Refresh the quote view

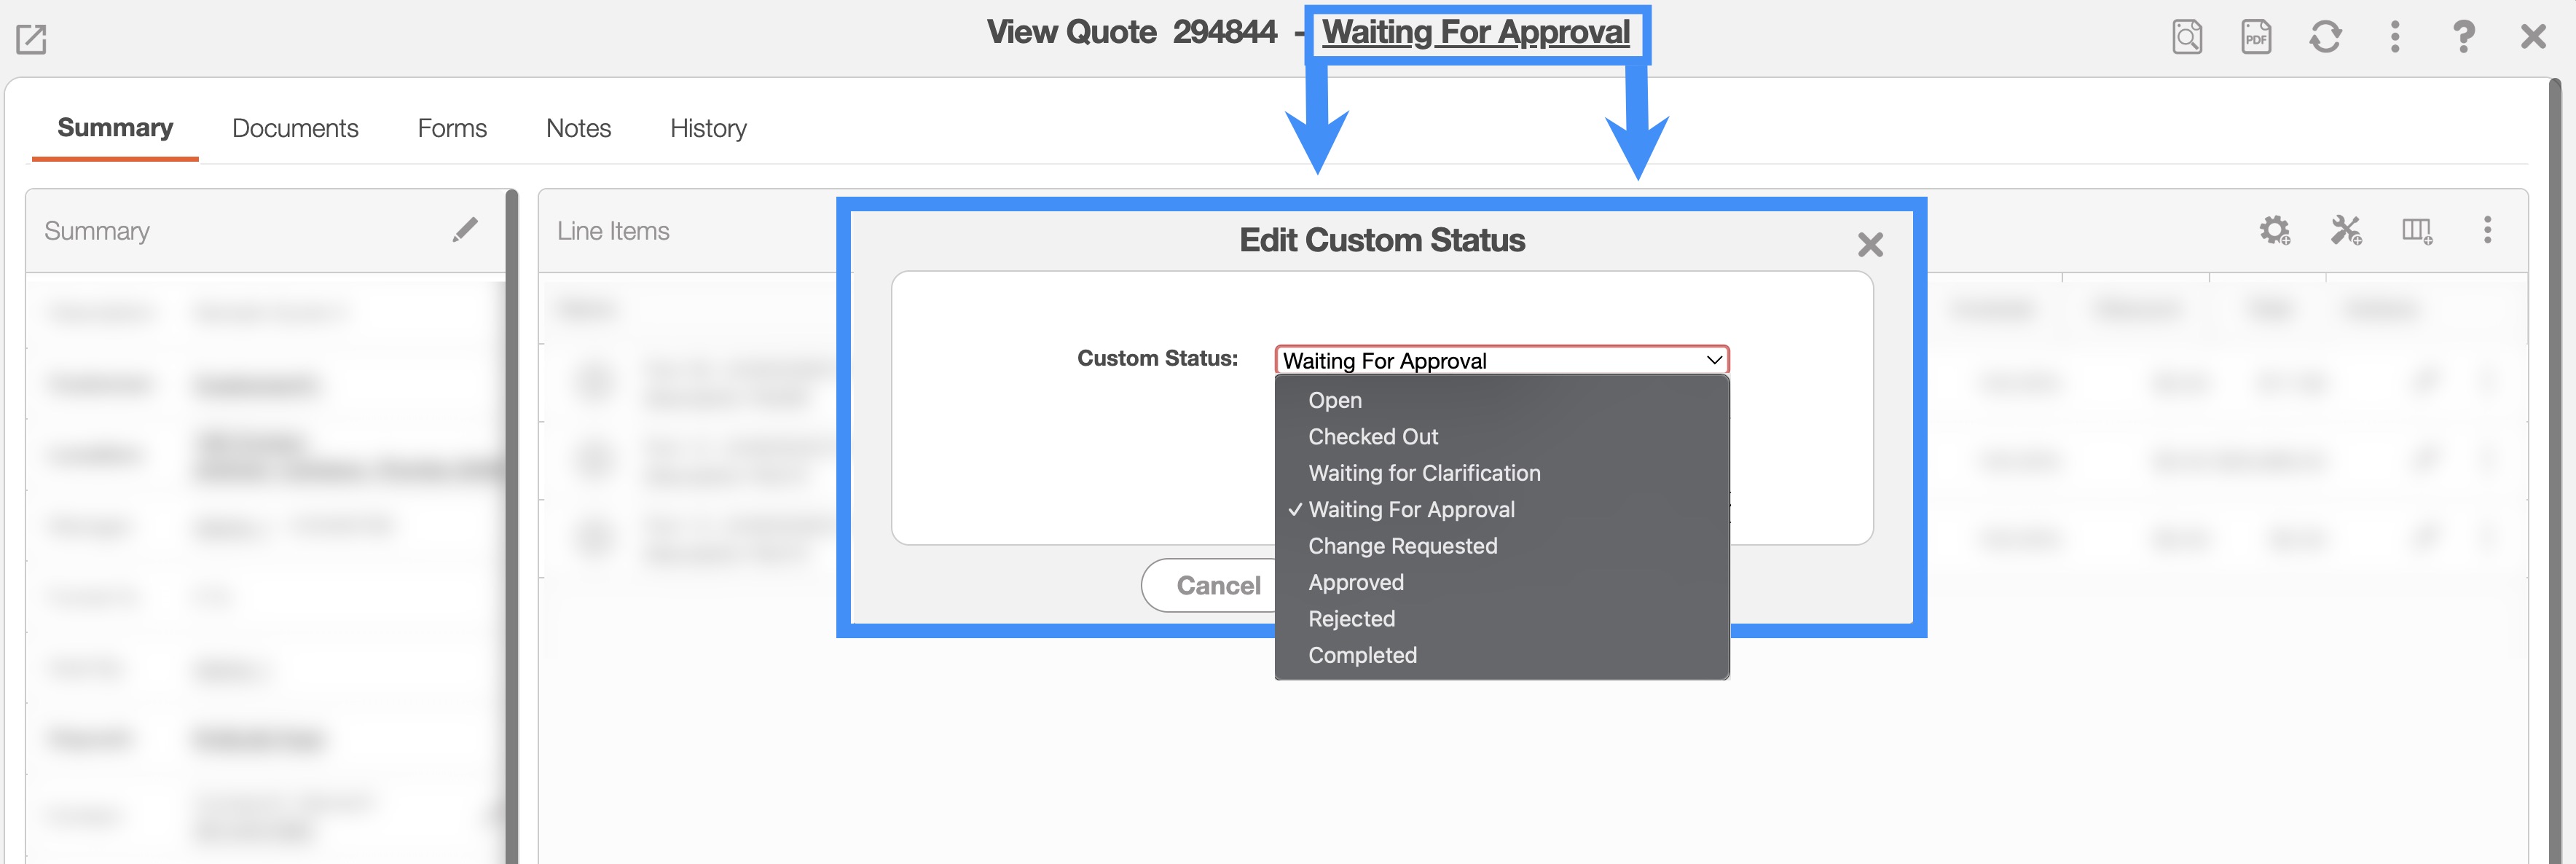point(2325,37)
